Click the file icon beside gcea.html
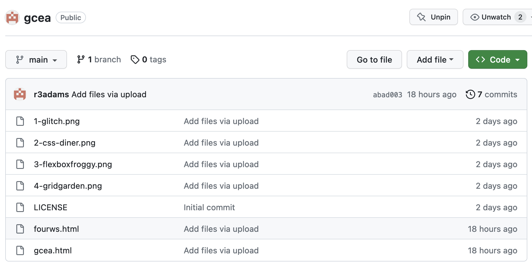532x265 pixels. click(20, 250)
